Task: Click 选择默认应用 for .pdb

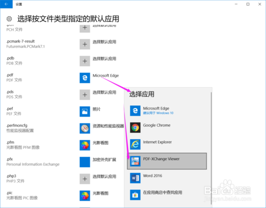Action: (104, 59)
